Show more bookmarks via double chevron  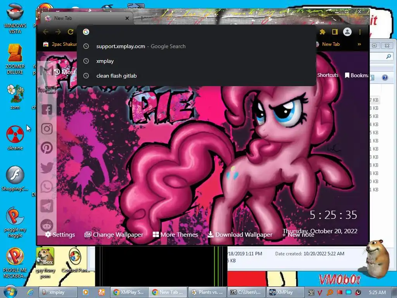tap(359, 44)
